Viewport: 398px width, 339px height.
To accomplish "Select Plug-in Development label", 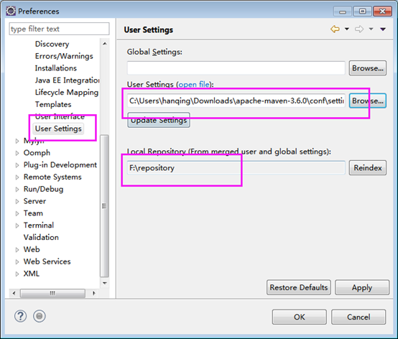I will 60,165.
